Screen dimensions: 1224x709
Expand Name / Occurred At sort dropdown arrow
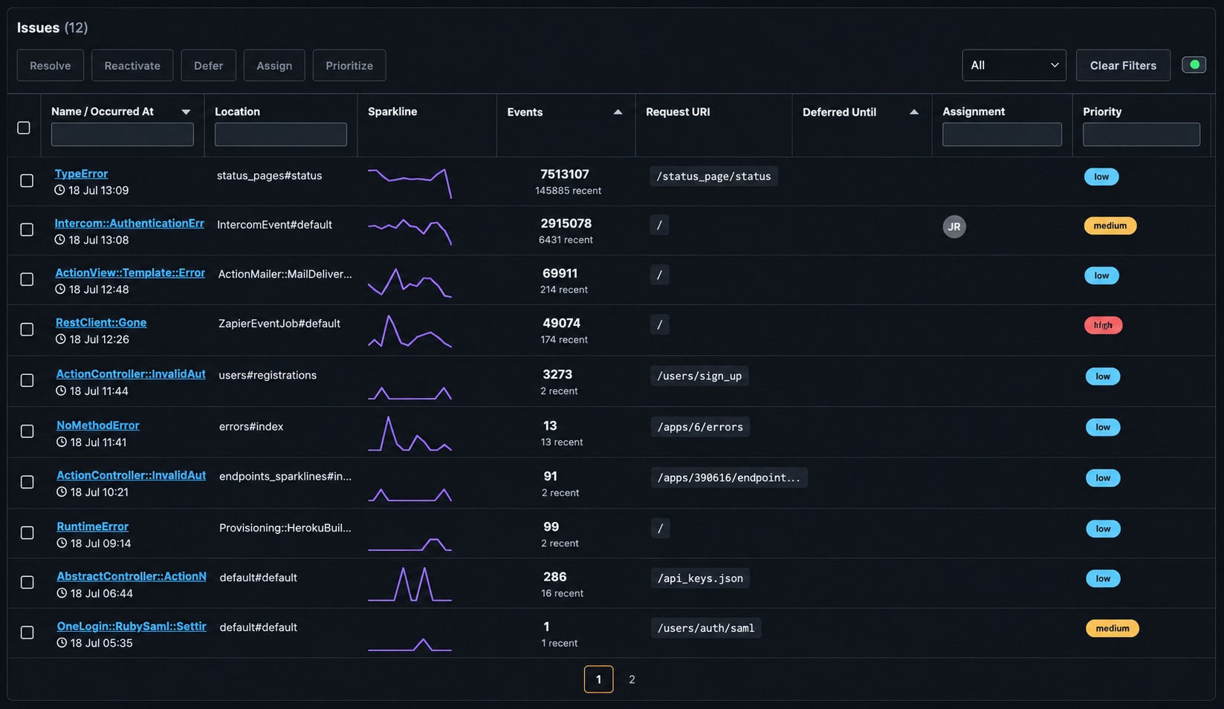pyautogui.click(x=186, y=112)
